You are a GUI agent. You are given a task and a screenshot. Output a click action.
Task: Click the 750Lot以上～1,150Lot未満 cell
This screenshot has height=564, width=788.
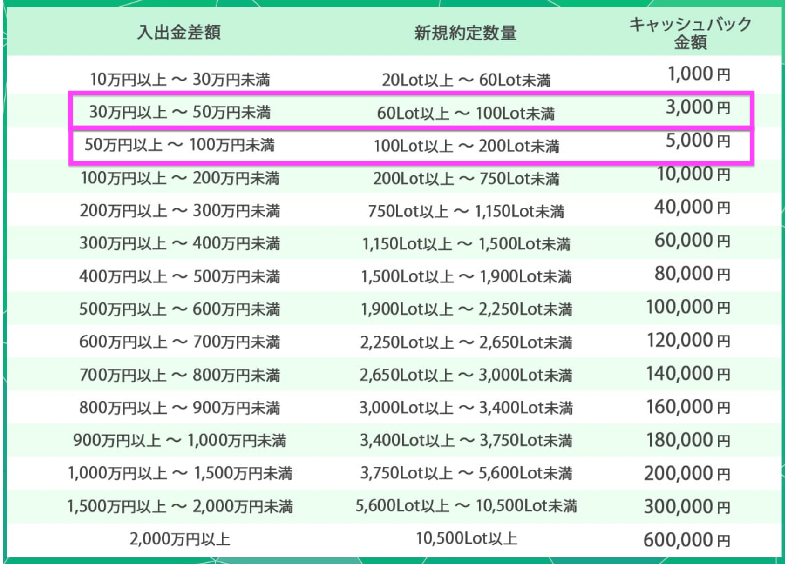(x=466, y=212)
